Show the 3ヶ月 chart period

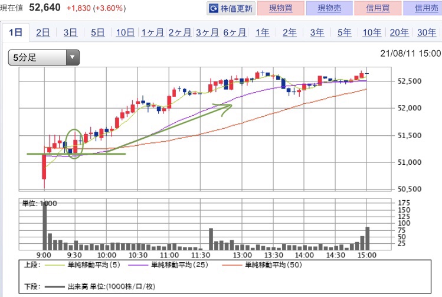[207, 32]
